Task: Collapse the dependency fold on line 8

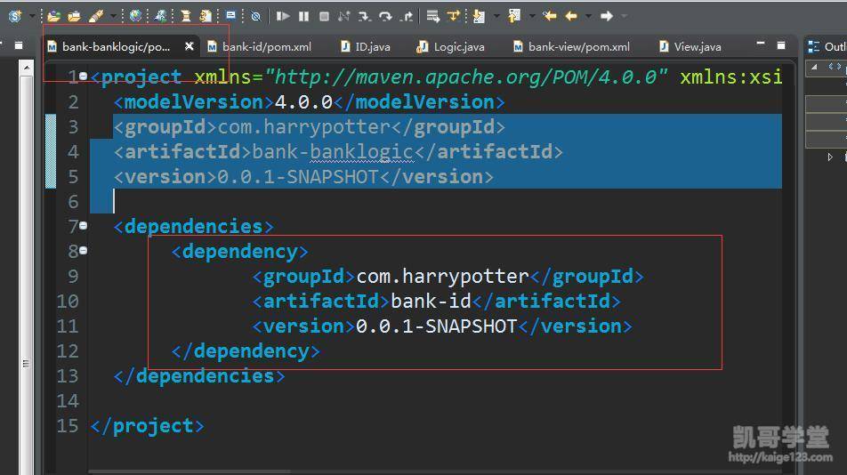Action: coord(83,251)
